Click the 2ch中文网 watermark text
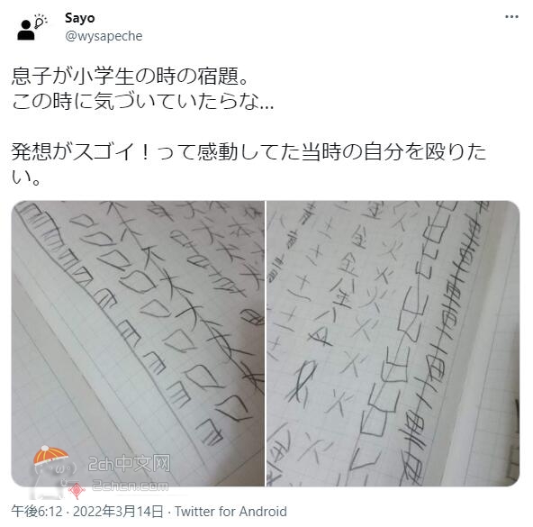This screenshot has height=527, width=533. (x=129, y=464)
